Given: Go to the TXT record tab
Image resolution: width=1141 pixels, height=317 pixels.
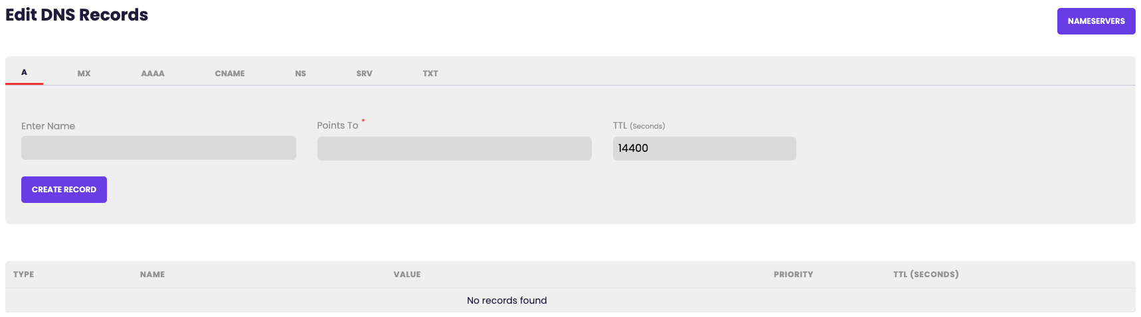Looking at the screenshot, I should point(430,74).
